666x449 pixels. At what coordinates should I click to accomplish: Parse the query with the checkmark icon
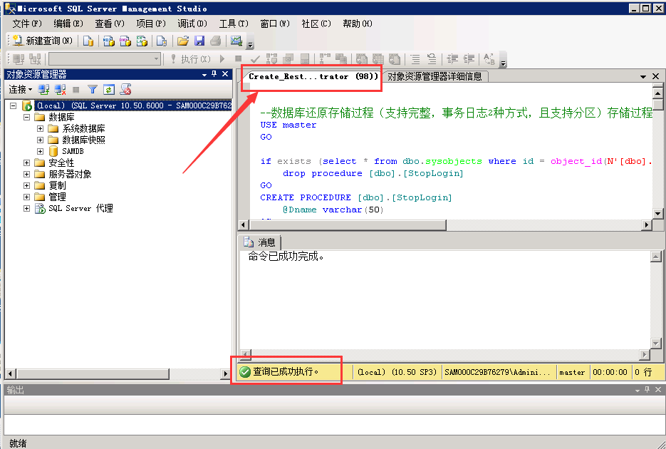point(255,59)
